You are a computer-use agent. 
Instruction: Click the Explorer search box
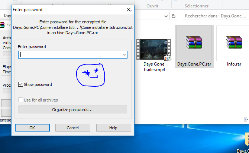click(216, 16)
